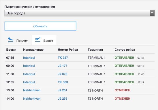Click actual departure time 12:19
Screen dimensions: 158x110
pos(141,82)
